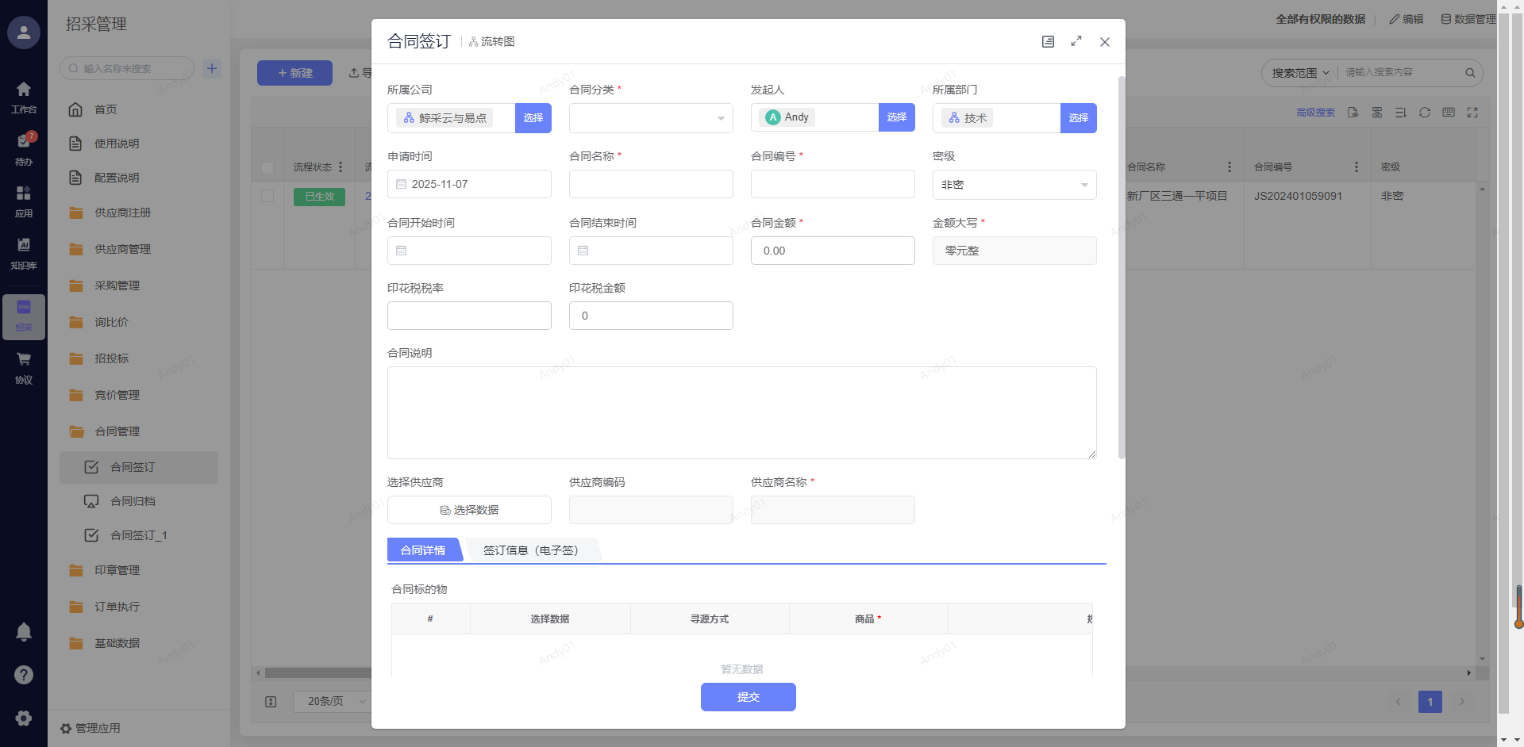Open notifications bell in left sidebar
1524x747 pixels.
tap(24, 632)
